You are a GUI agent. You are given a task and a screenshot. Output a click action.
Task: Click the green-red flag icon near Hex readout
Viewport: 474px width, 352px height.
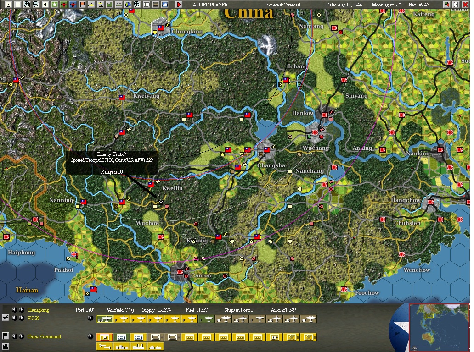(447, 5)
